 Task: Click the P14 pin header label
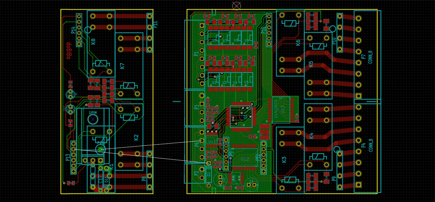73,30
